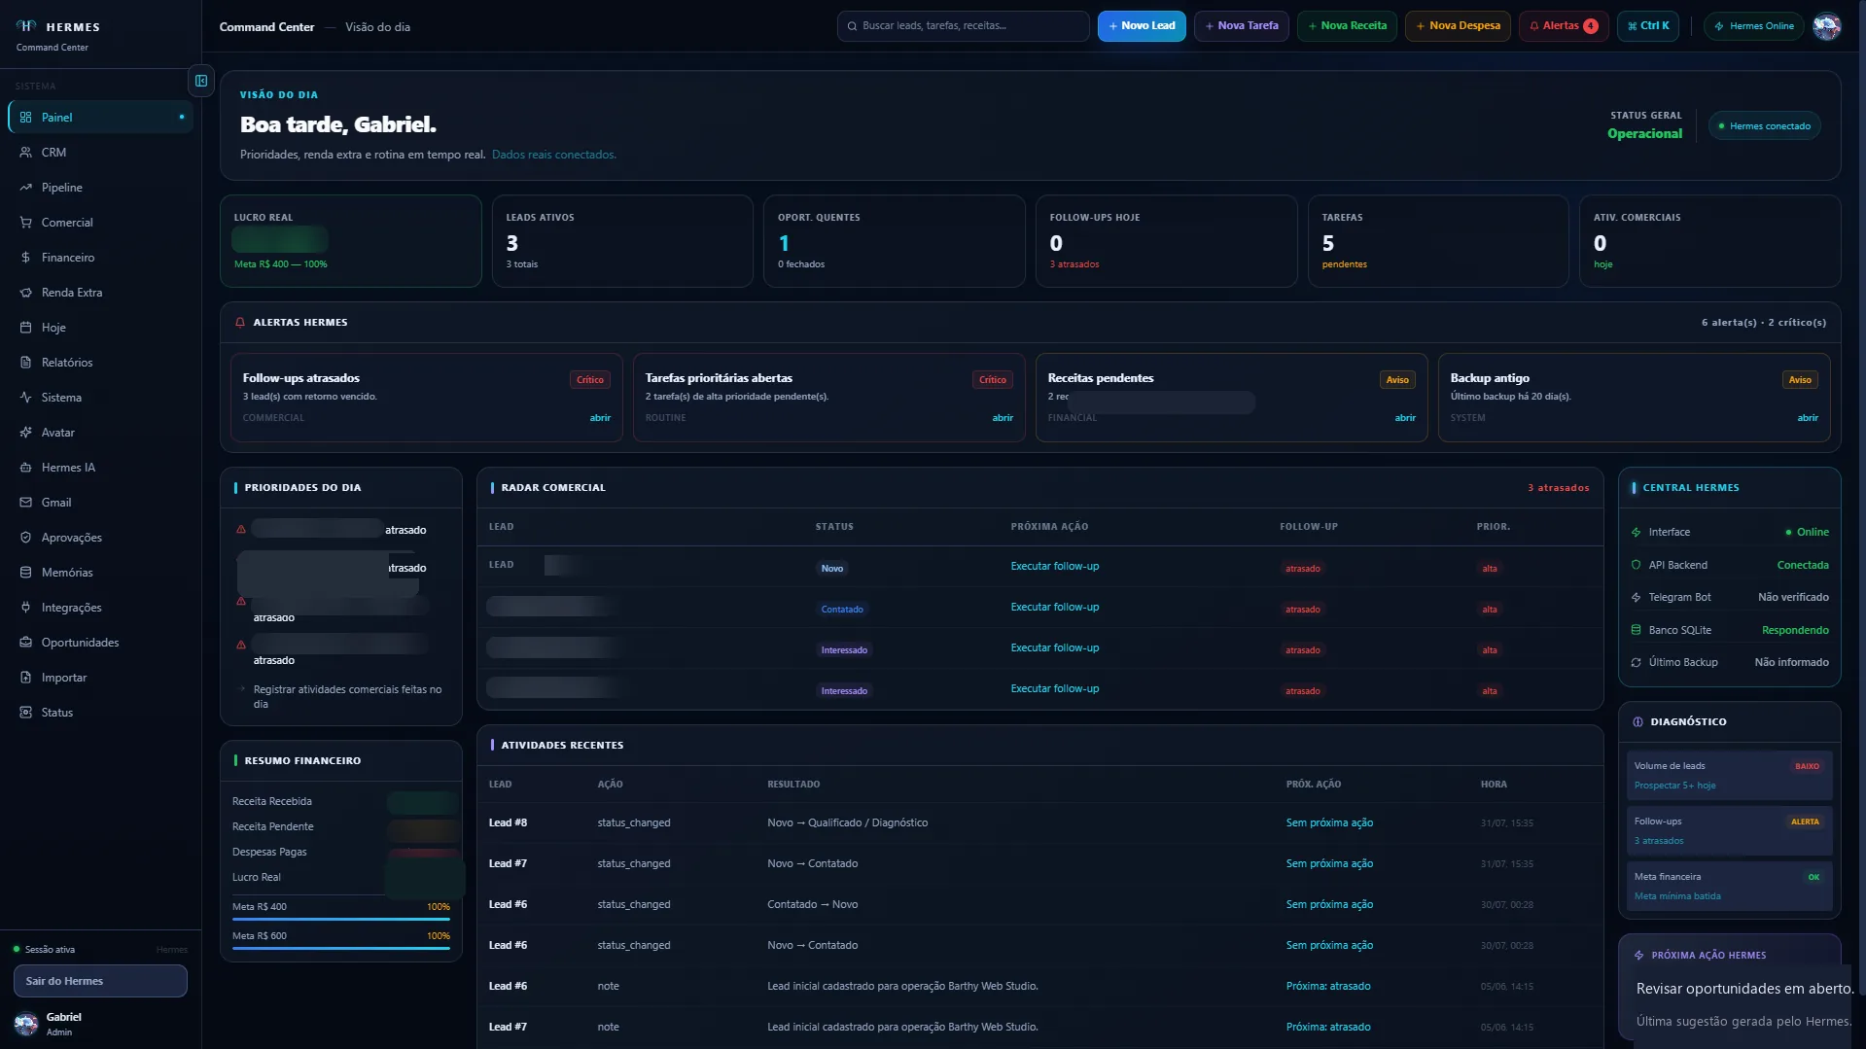Open the Follow-ups atrasados alert via abrir
The height and width of the screenshot is (1049, 1866).
600,418
